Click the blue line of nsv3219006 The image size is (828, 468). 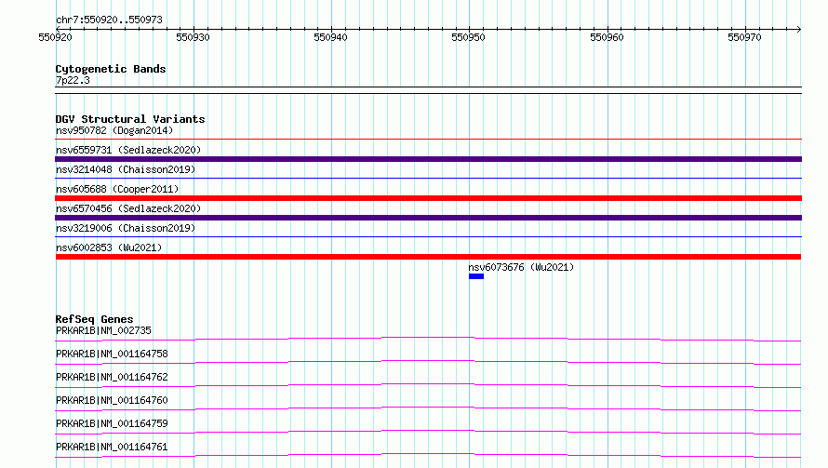coord(428,236)
